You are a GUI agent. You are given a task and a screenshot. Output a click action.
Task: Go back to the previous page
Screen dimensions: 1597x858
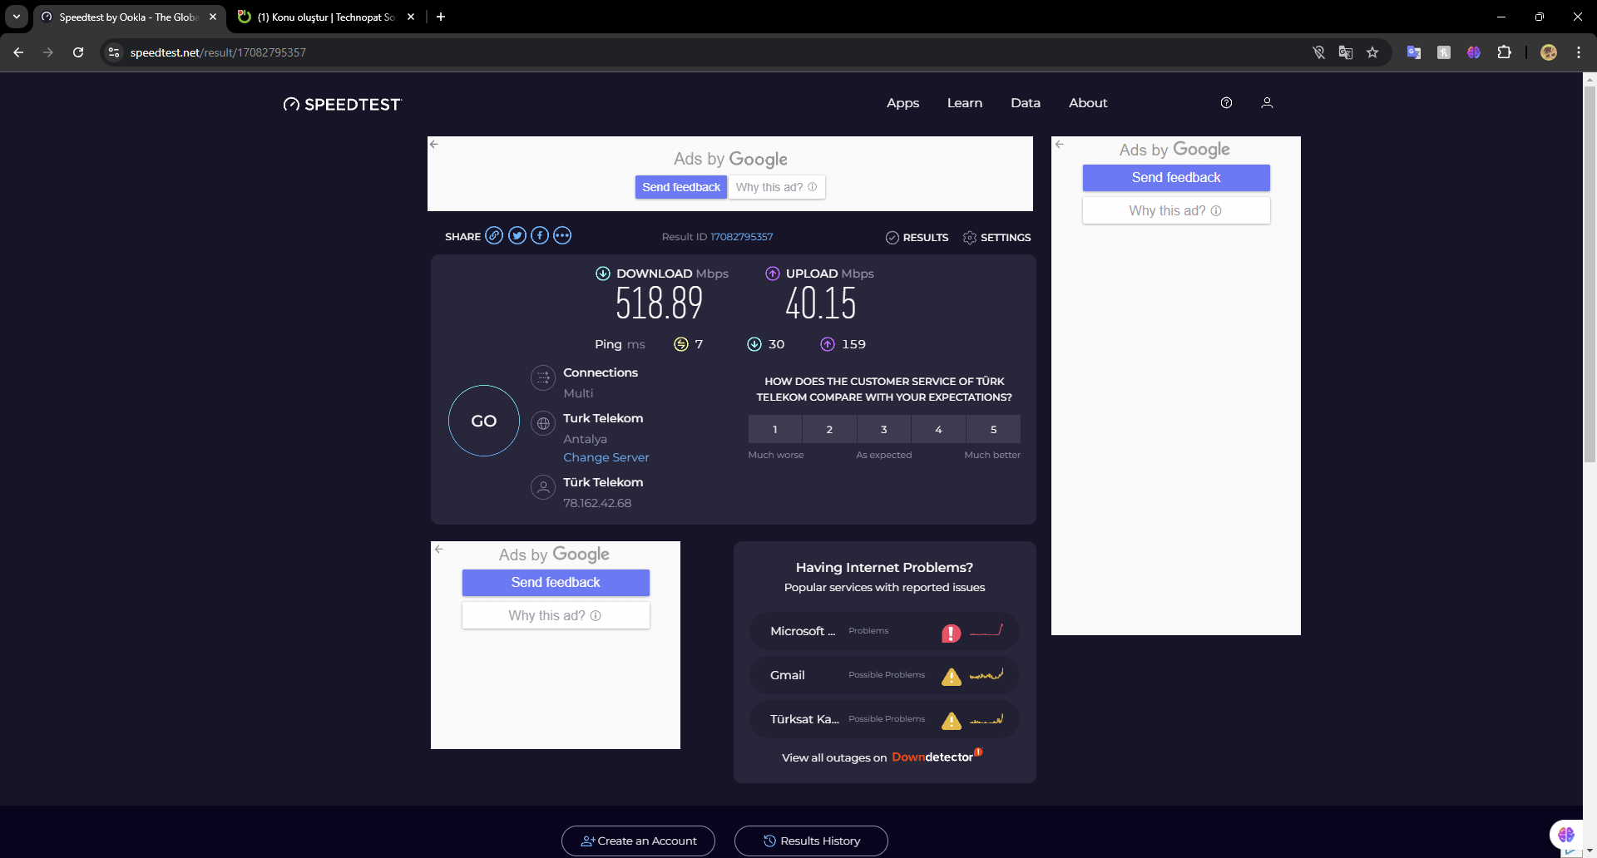[x=18, y=52]
